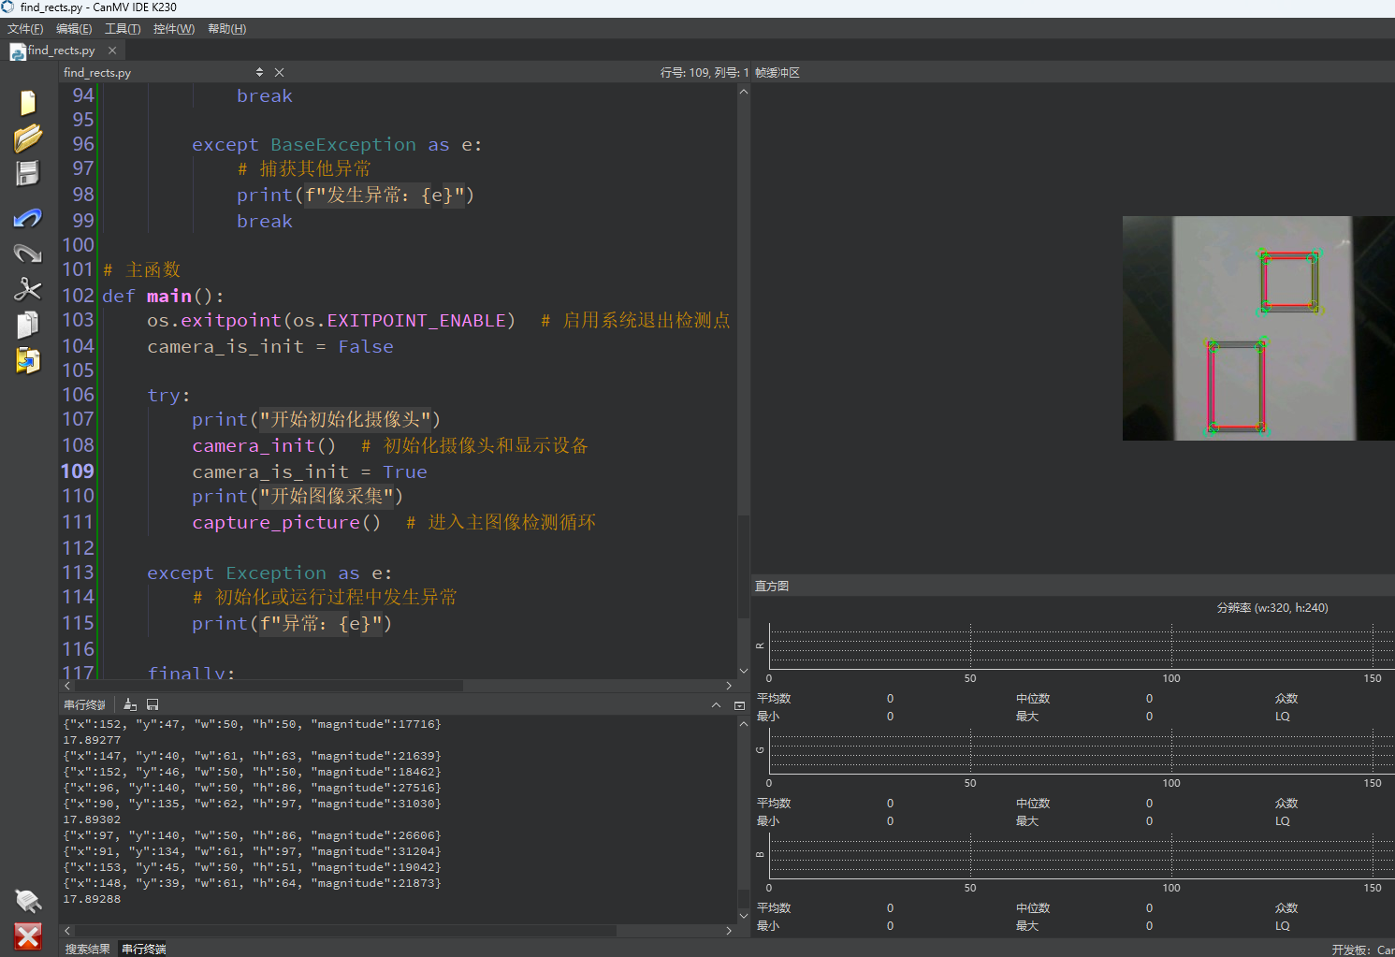Click the New File icon in sidebar

tap(28, 103)
